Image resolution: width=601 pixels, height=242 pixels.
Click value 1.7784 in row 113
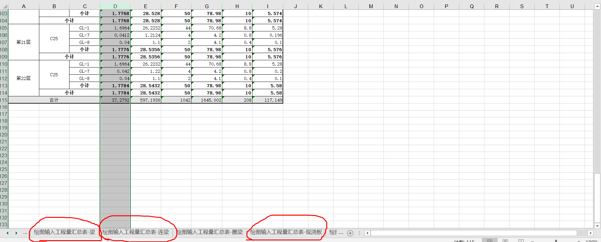(x=115, y=86)
